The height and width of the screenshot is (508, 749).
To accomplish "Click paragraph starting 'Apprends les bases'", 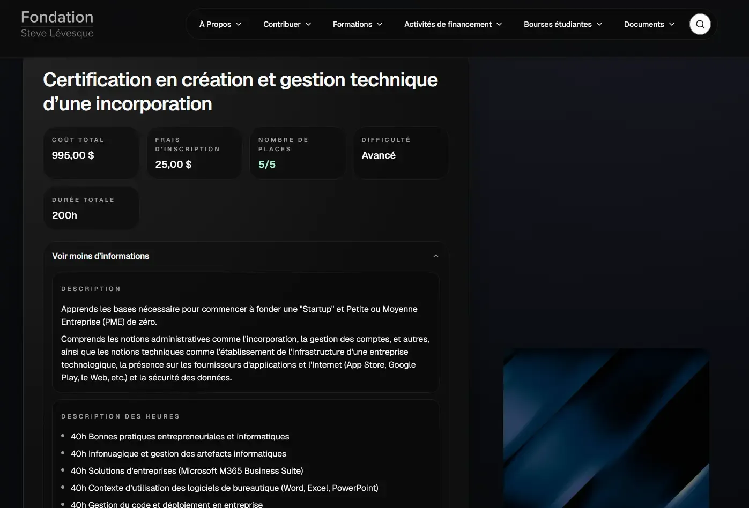I will [x=239, y=316].
